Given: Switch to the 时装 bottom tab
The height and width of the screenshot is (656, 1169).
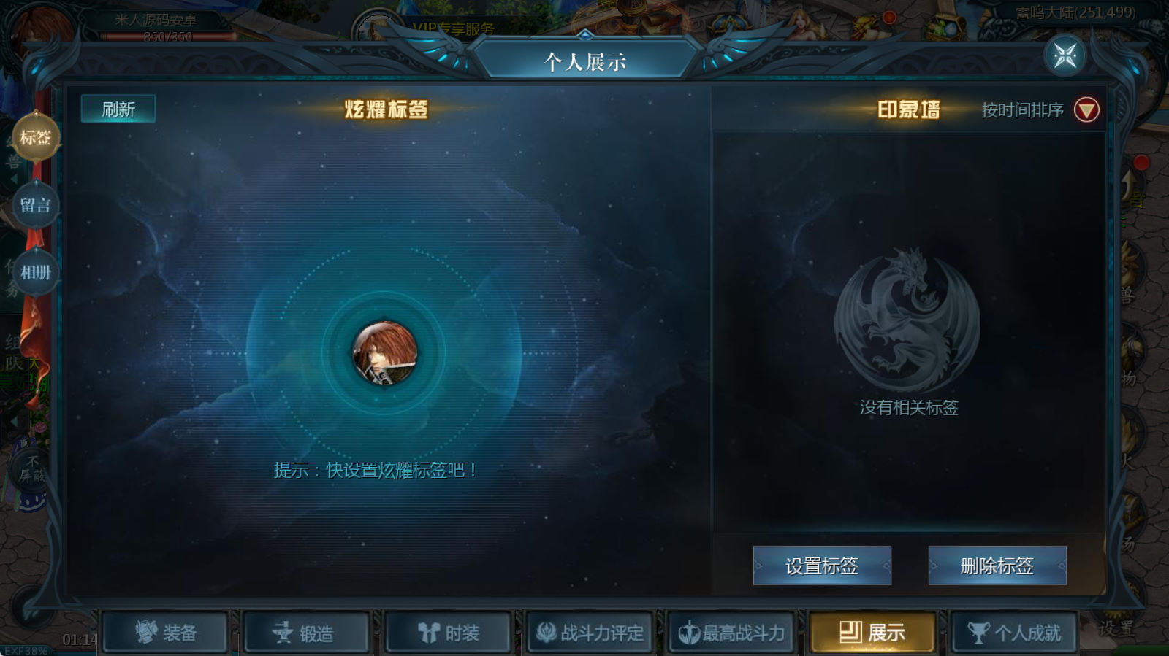Looking at the screenshot, I should [448, 632].
